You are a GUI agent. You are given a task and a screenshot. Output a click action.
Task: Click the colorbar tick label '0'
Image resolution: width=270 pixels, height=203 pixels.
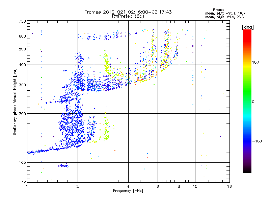(253, 102)
